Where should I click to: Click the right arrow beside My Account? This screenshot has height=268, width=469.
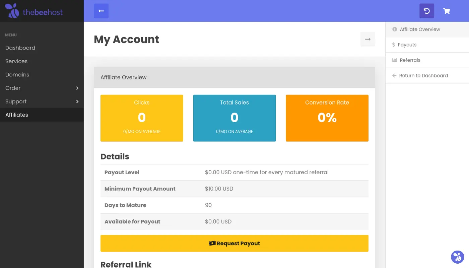[x=367, y=39]
